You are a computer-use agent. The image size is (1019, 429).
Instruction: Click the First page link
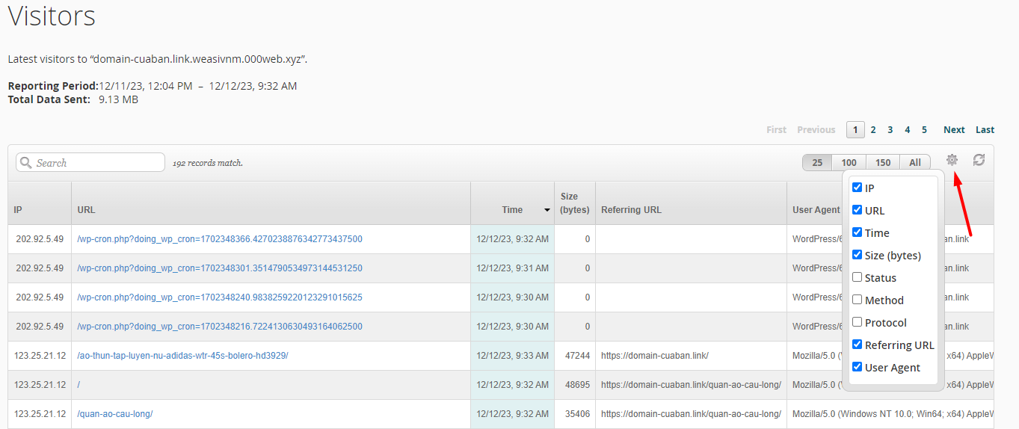(x=776, y=130)
